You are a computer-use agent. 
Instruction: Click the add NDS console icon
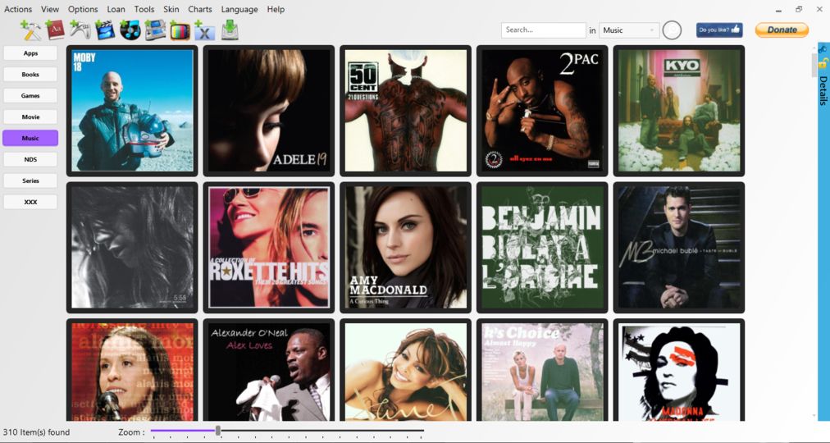click(155, 30)
